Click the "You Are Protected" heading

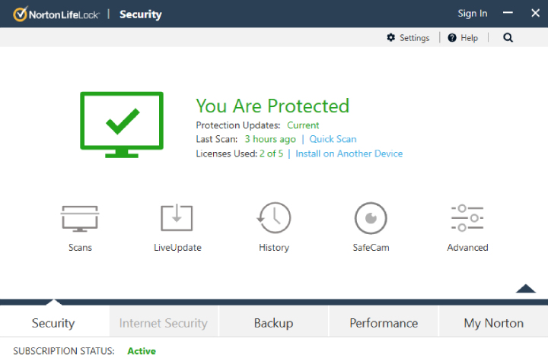pos(272,106)
